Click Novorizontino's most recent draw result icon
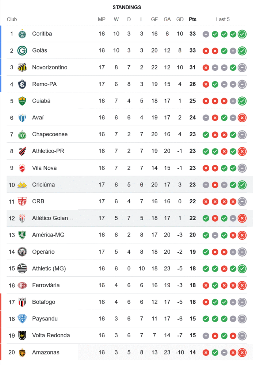The height and width of the screenshot is (365, 253). click(242, 68)
